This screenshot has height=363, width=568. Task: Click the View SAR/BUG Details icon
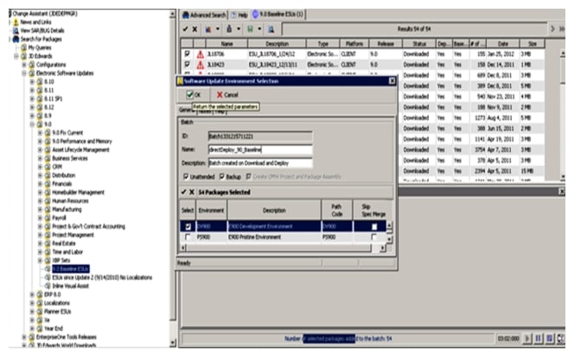tap(16, 30)
